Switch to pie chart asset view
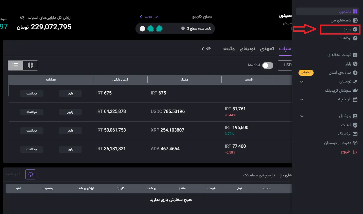Screen dimensions: 363x214 tap(30, 65)
